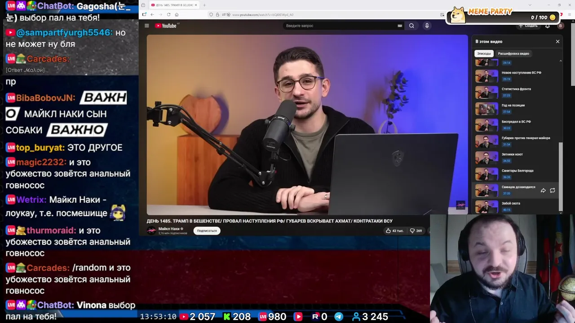Jump to chapter Новое наступление ВС РФ
The height and width of the screenshot is (323, 575).
coord(517,76)
